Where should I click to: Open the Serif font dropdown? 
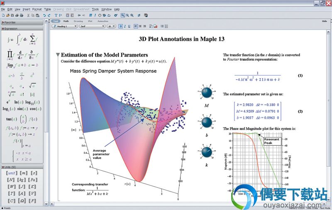click(92, 26)
